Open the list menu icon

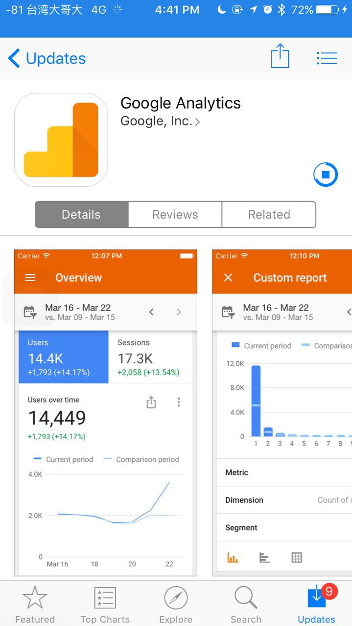tap(327, 58)
